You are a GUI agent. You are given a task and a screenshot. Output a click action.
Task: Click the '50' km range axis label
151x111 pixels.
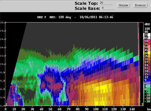pyautogui.click(x=51, y=109)
